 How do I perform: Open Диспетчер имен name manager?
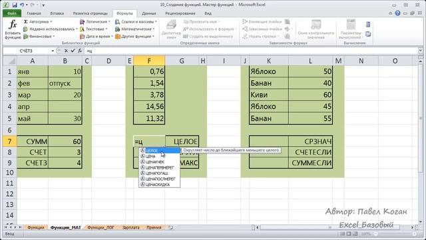171,30
